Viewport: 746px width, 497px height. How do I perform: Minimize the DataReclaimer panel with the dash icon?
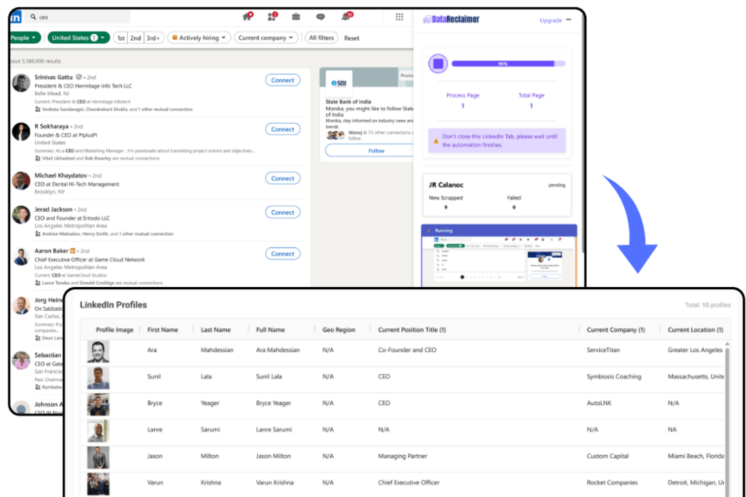(x=568, y=20)
